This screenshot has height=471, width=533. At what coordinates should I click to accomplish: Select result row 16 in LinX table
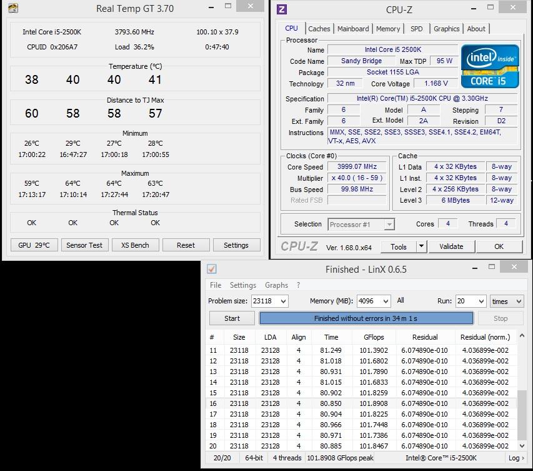[361, 403]
